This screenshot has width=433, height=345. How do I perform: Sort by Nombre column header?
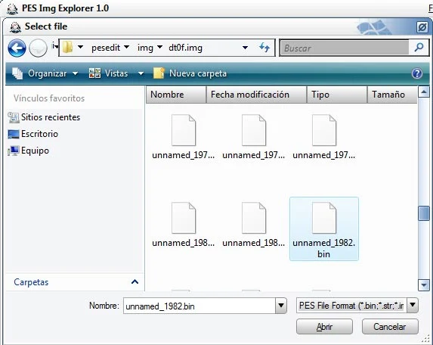pos(176,95)
